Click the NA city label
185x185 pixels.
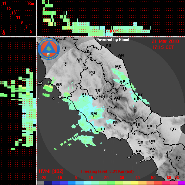(139, 151)
